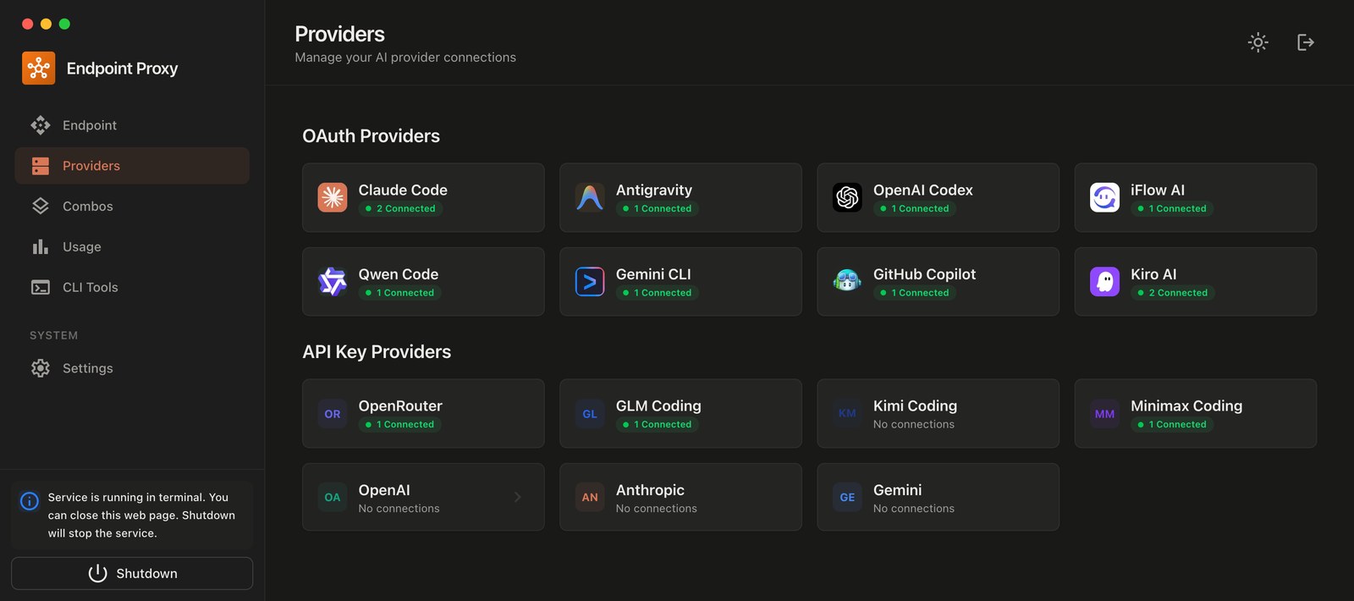
Task: Click "Manage your AI provider connections" subtitle
Action: point(405,58)
